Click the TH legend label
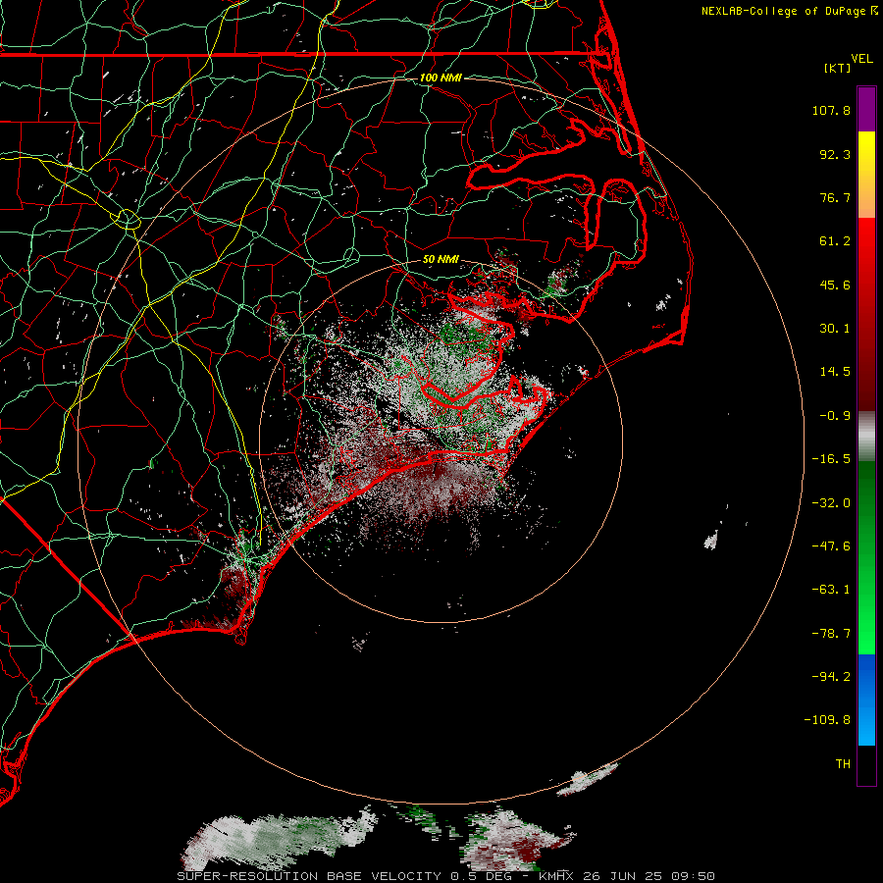This screenshot has width=883, height=883. (x=843, y=764)
